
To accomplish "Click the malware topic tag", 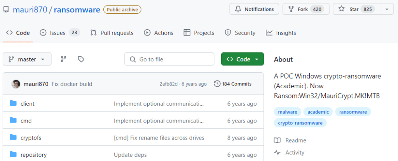I will pyautogui.click(x=288, y=112).
